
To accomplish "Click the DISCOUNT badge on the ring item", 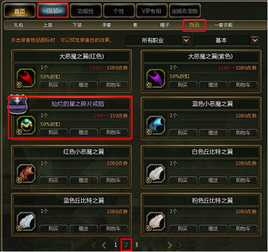I will point(17,104).
